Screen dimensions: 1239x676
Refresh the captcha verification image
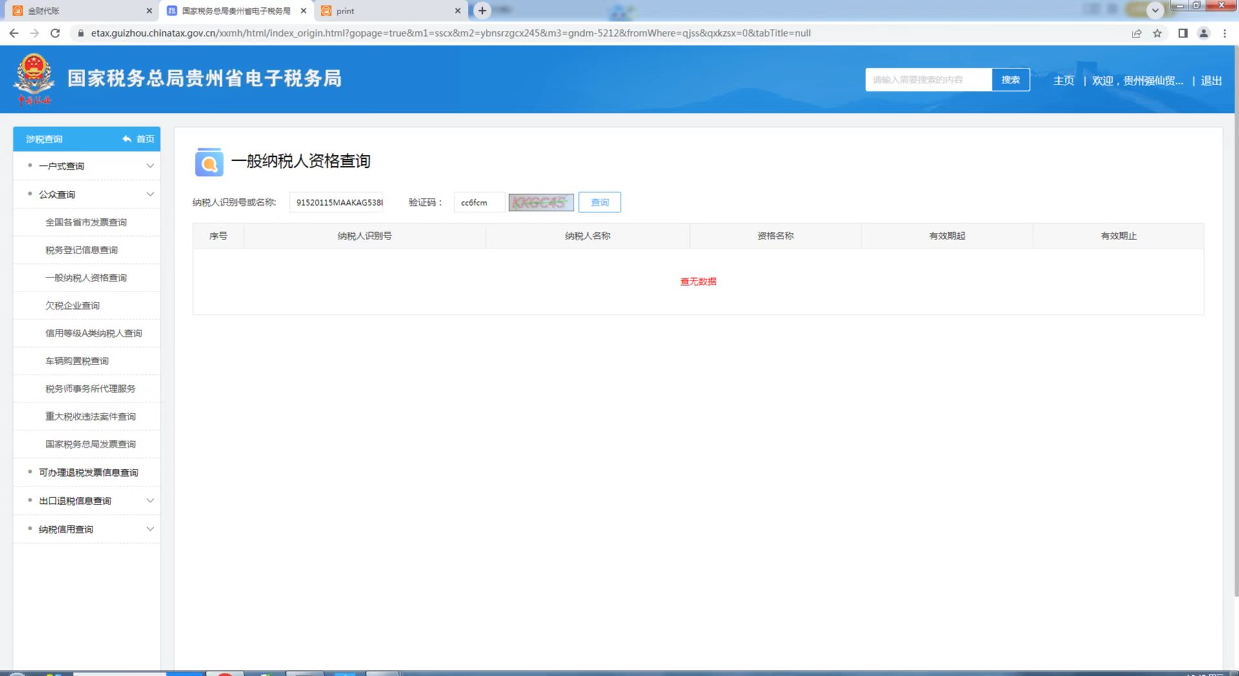pos(541,203)
